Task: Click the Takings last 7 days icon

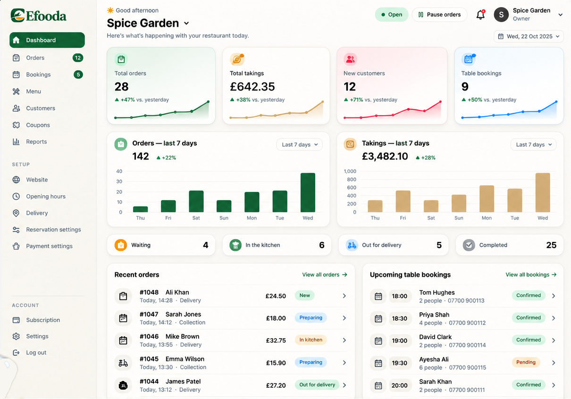Action: pyautogui.click(x=350, y=144)
